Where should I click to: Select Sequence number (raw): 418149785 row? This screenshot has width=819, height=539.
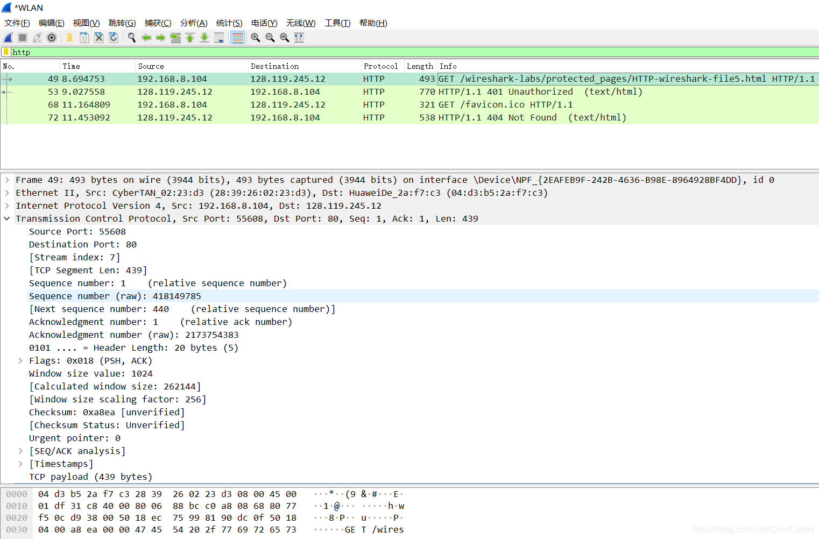[x=423, y=296]
